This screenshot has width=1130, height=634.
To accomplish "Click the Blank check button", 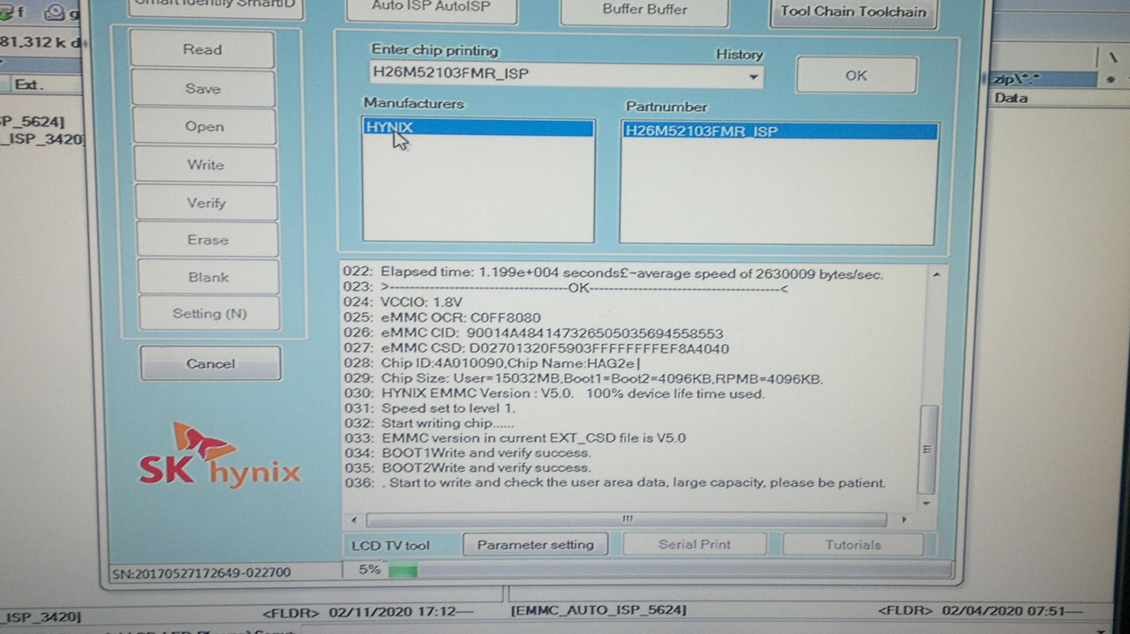I will [x=208, y=277].
